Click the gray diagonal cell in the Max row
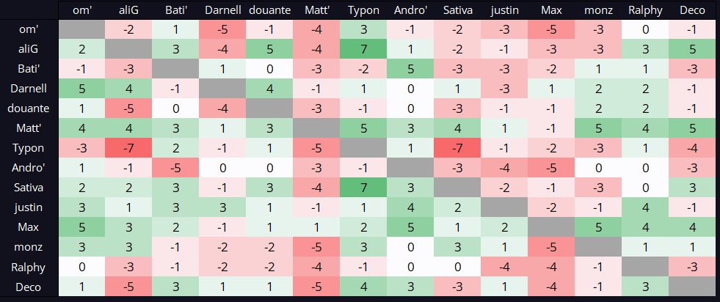Screen dimensions: 720x302 click(551, 227)
